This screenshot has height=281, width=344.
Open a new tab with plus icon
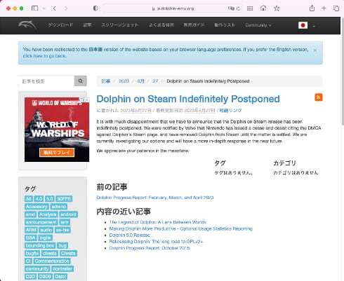tap(324, 8)
